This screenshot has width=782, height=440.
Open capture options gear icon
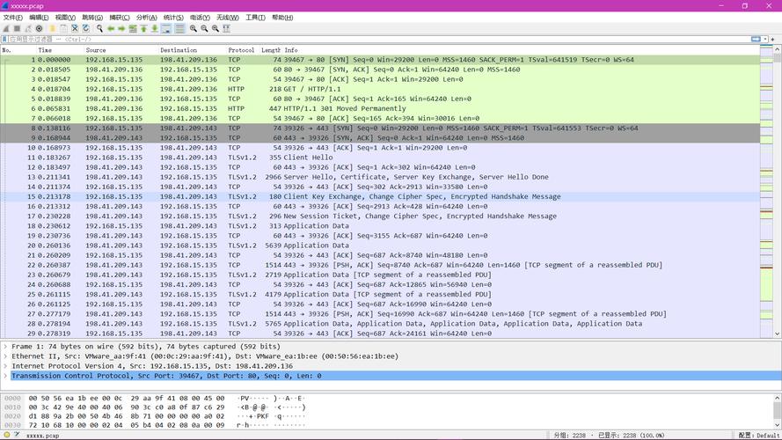click(39, 29)
